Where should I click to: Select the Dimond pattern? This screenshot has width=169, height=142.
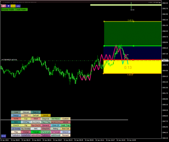[x=65, y=132]
